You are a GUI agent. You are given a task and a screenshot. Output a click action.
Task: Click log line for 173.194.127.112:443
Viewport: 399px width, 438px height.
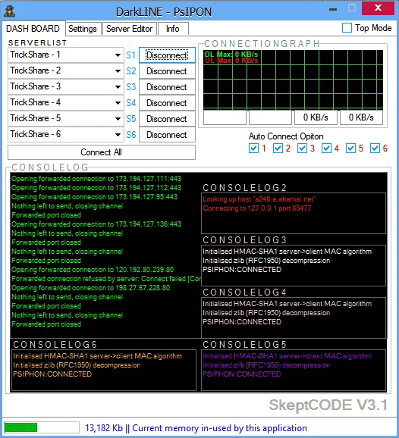coord(96,188)
